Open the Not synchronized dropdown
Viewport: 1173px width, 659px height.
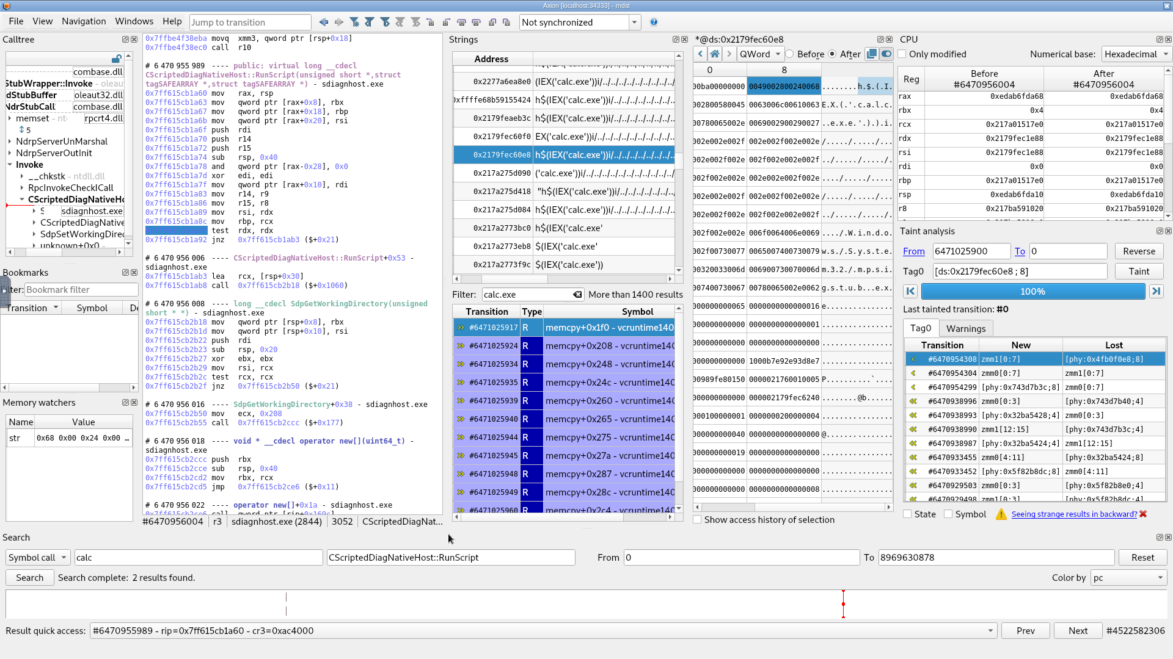pos(580,23)
